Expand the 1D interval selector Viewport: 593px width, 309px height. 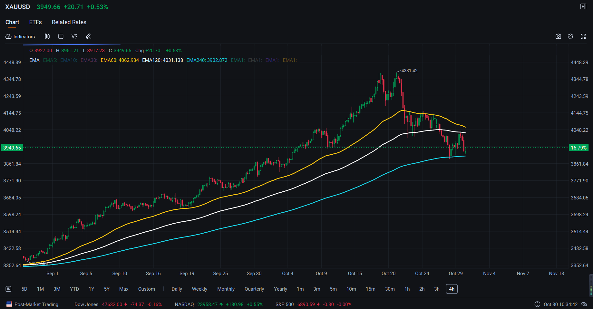[8, 289]
